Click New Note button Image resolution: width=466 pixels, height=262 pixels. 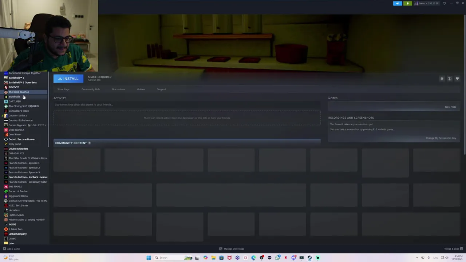pyautogui.click(x=450, y=107)
